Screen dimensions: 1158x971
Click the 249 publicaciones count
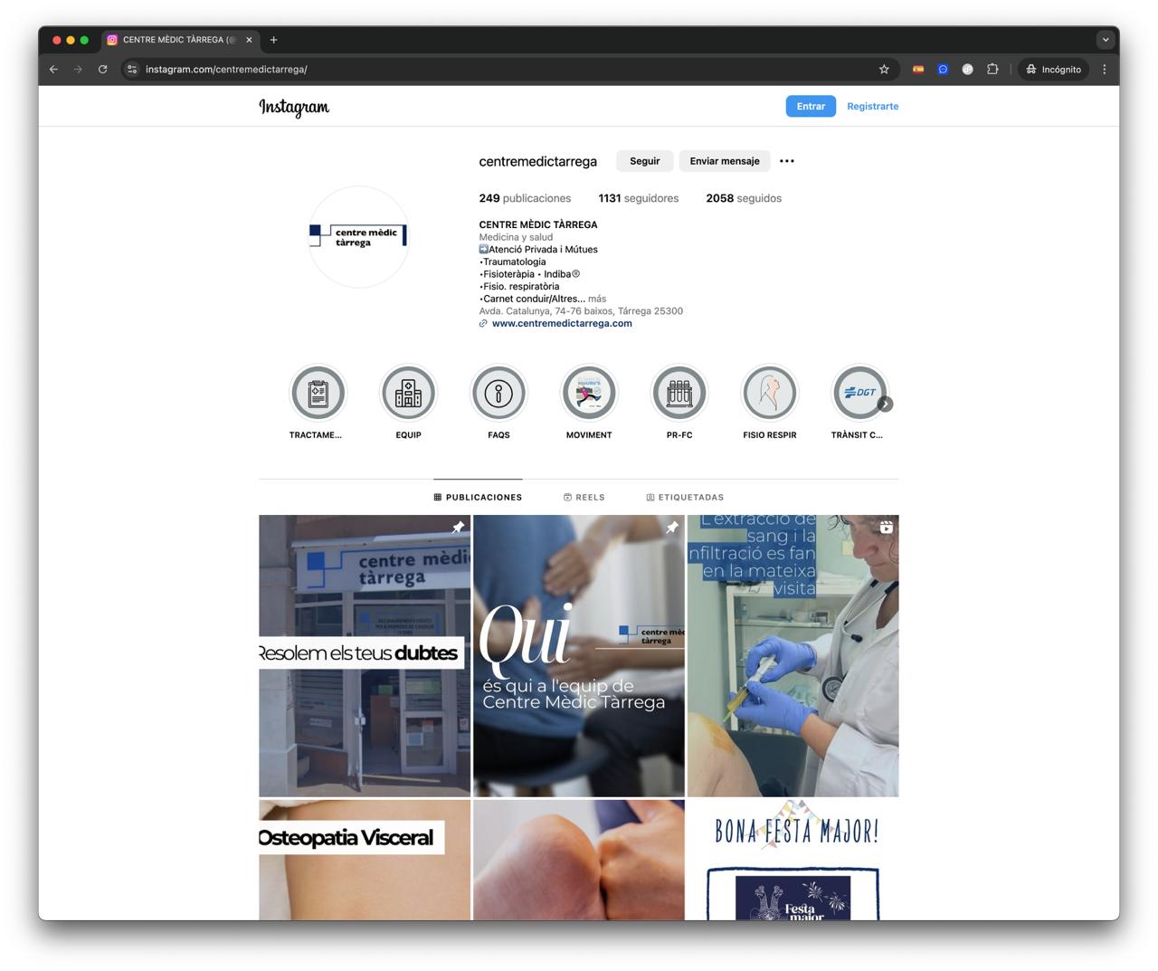[x=525, y=198]
